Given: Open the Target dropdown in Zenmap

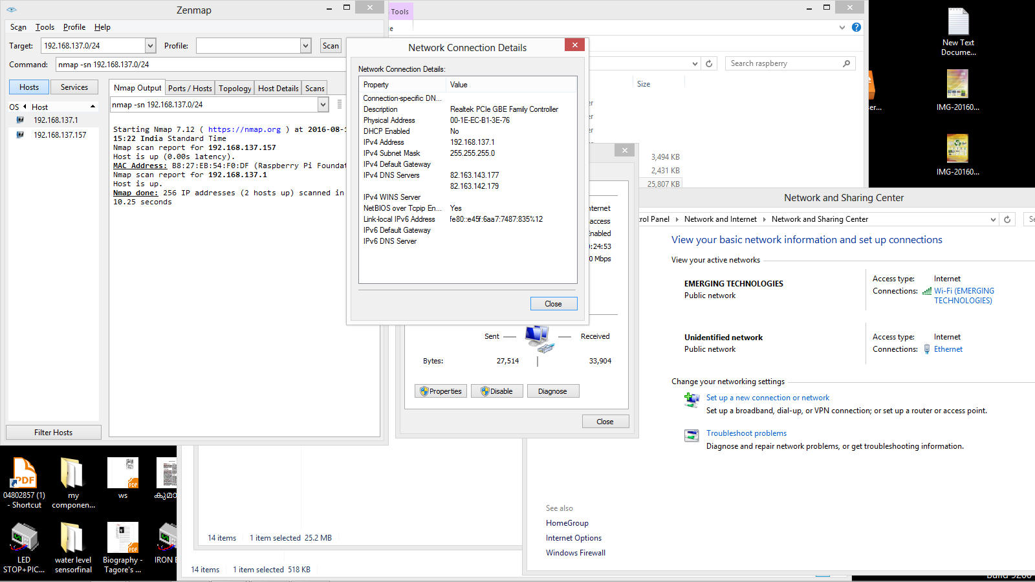Looking at the screenshot, I should coord(149,45).
